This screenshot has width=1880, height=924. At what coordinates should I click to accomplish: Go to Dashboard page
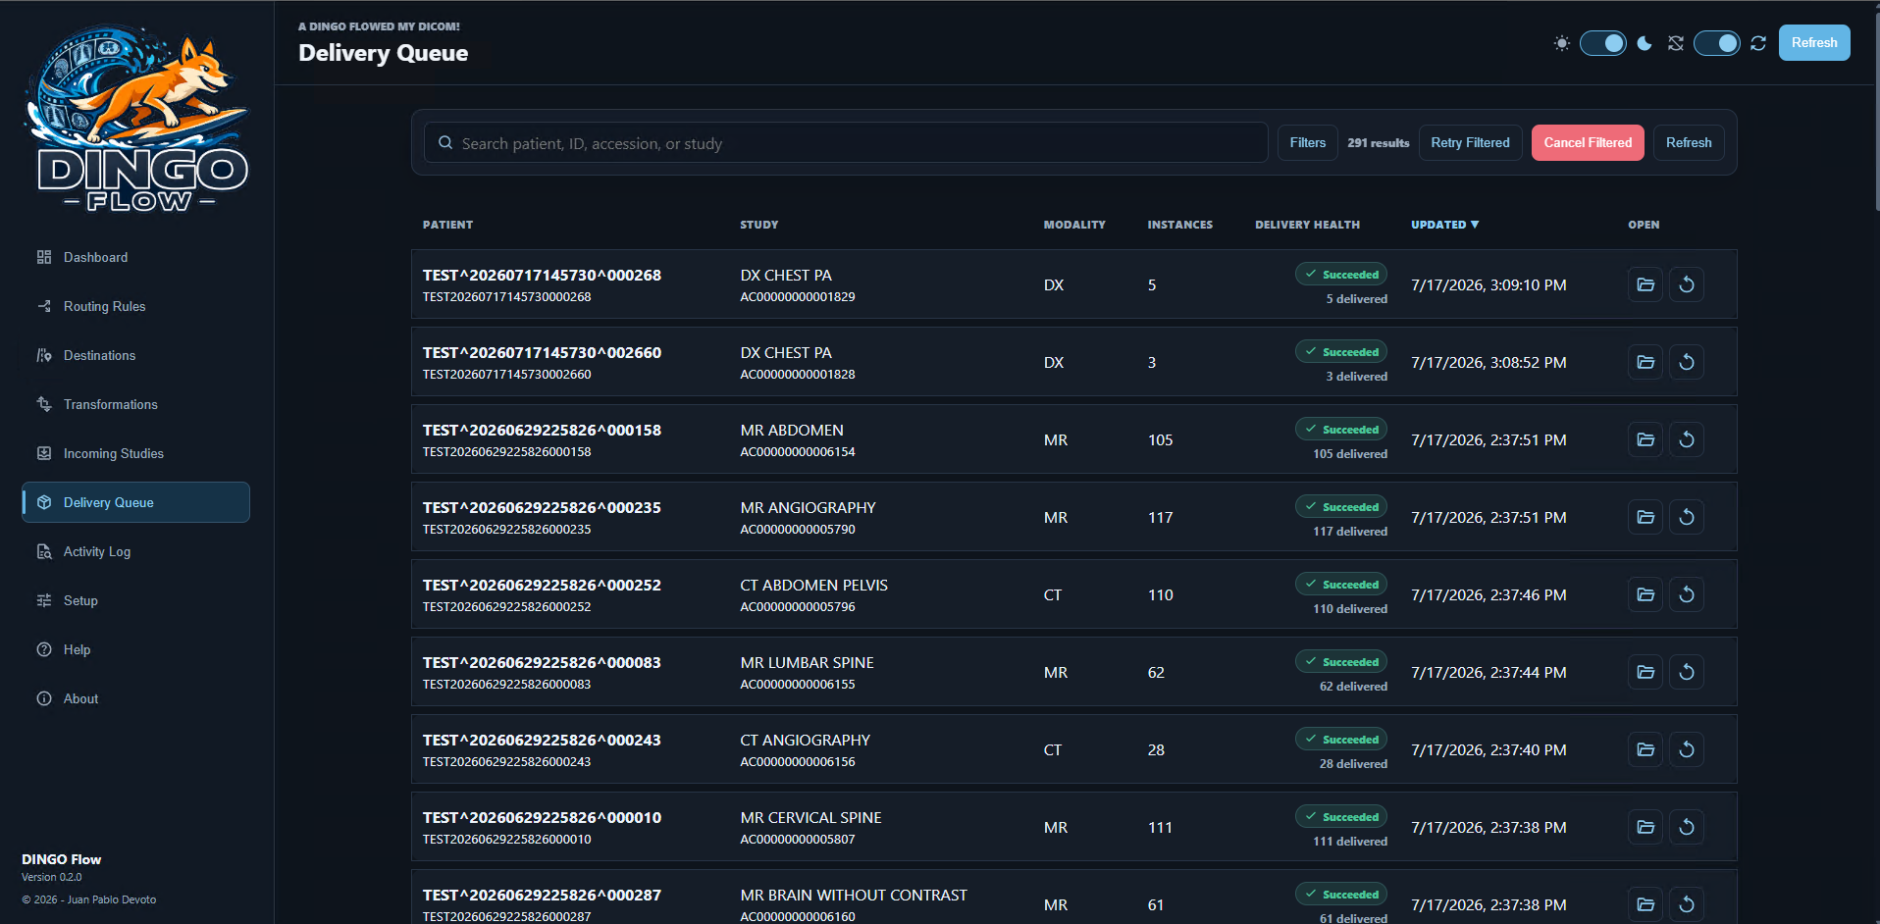135,257
